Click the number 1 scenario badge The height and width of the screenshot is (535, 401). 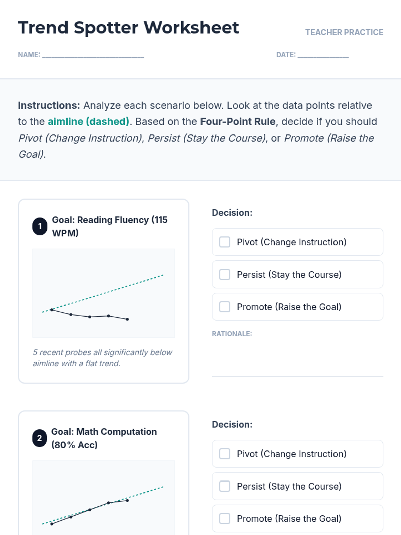40,226
